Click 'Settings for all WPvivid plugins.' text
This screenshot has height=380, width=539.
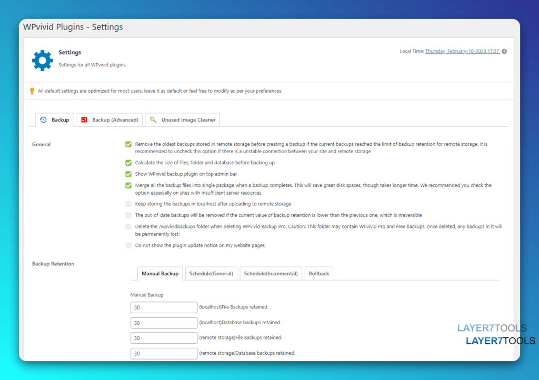[93, 65]
